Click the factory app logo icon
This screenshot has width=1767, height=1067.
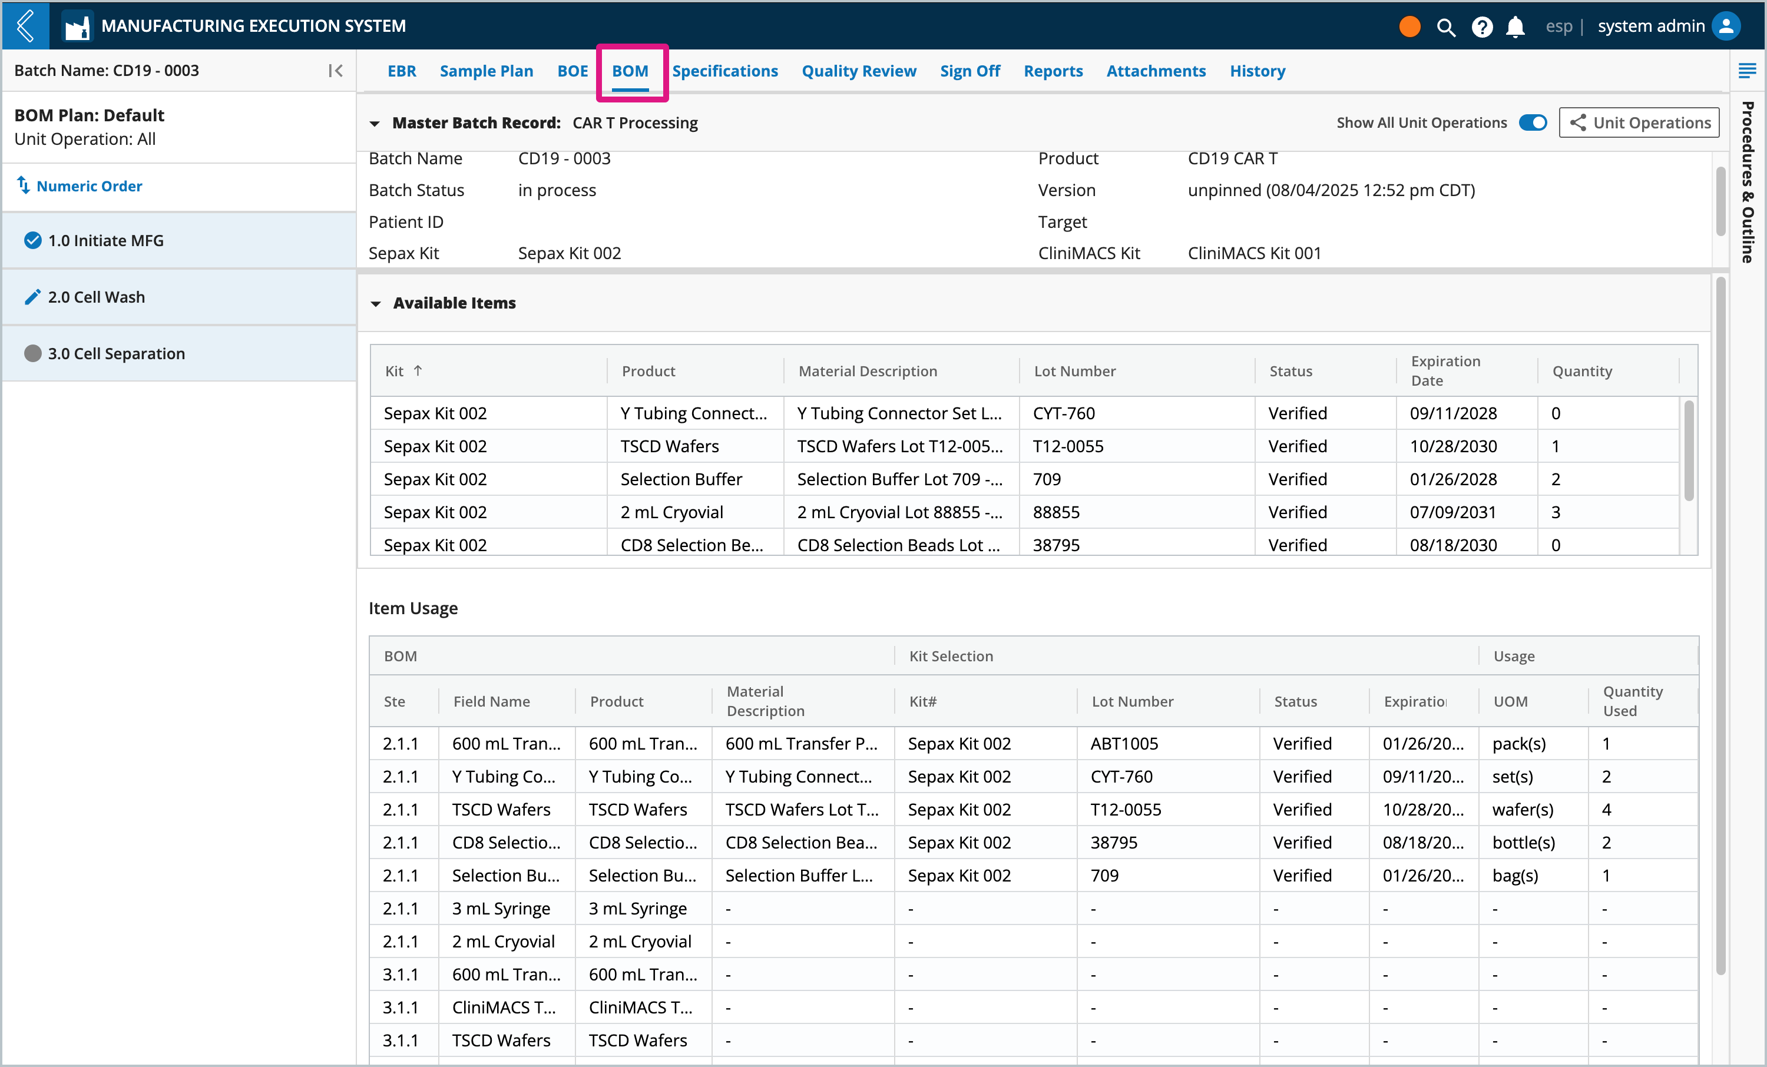pos(77,26)
